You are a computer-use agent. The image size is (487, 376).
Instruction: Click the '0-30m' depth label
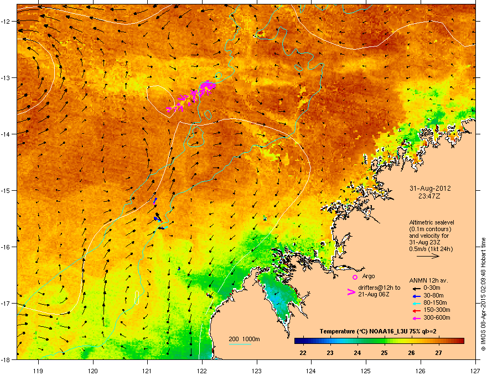pyautogui.click(x=432, y=288)
